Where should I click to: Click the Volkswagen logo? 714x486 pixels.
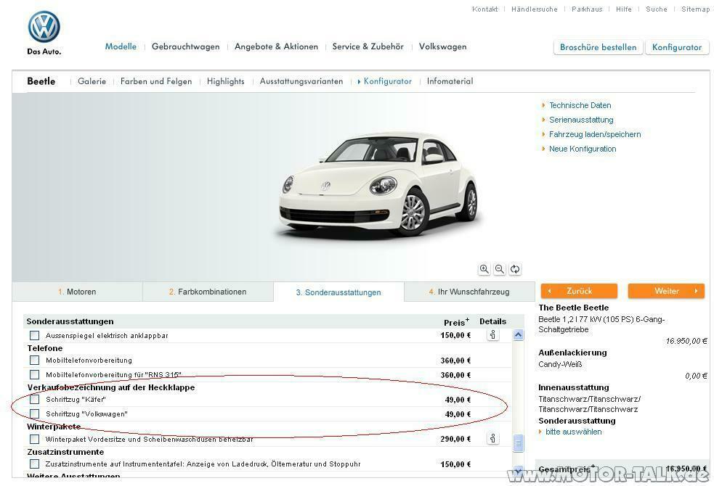click(x=44, y=28)
